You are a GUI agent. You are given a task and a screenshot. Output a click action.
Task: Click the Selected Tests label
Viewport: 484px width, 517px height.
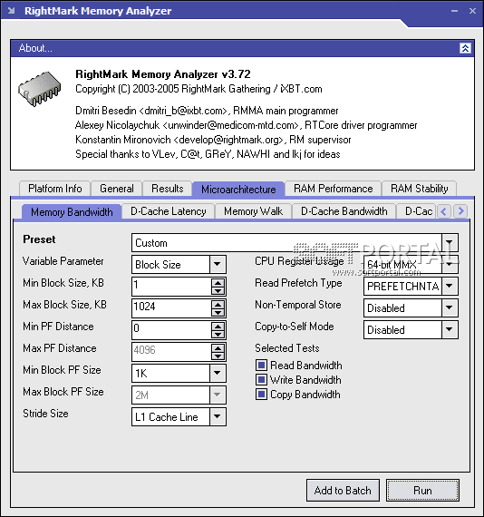[287, 348]
